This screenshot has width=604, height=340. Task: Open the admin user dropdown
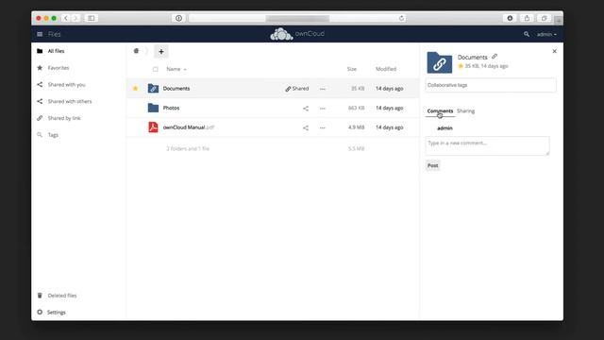(x=546, y=34)
